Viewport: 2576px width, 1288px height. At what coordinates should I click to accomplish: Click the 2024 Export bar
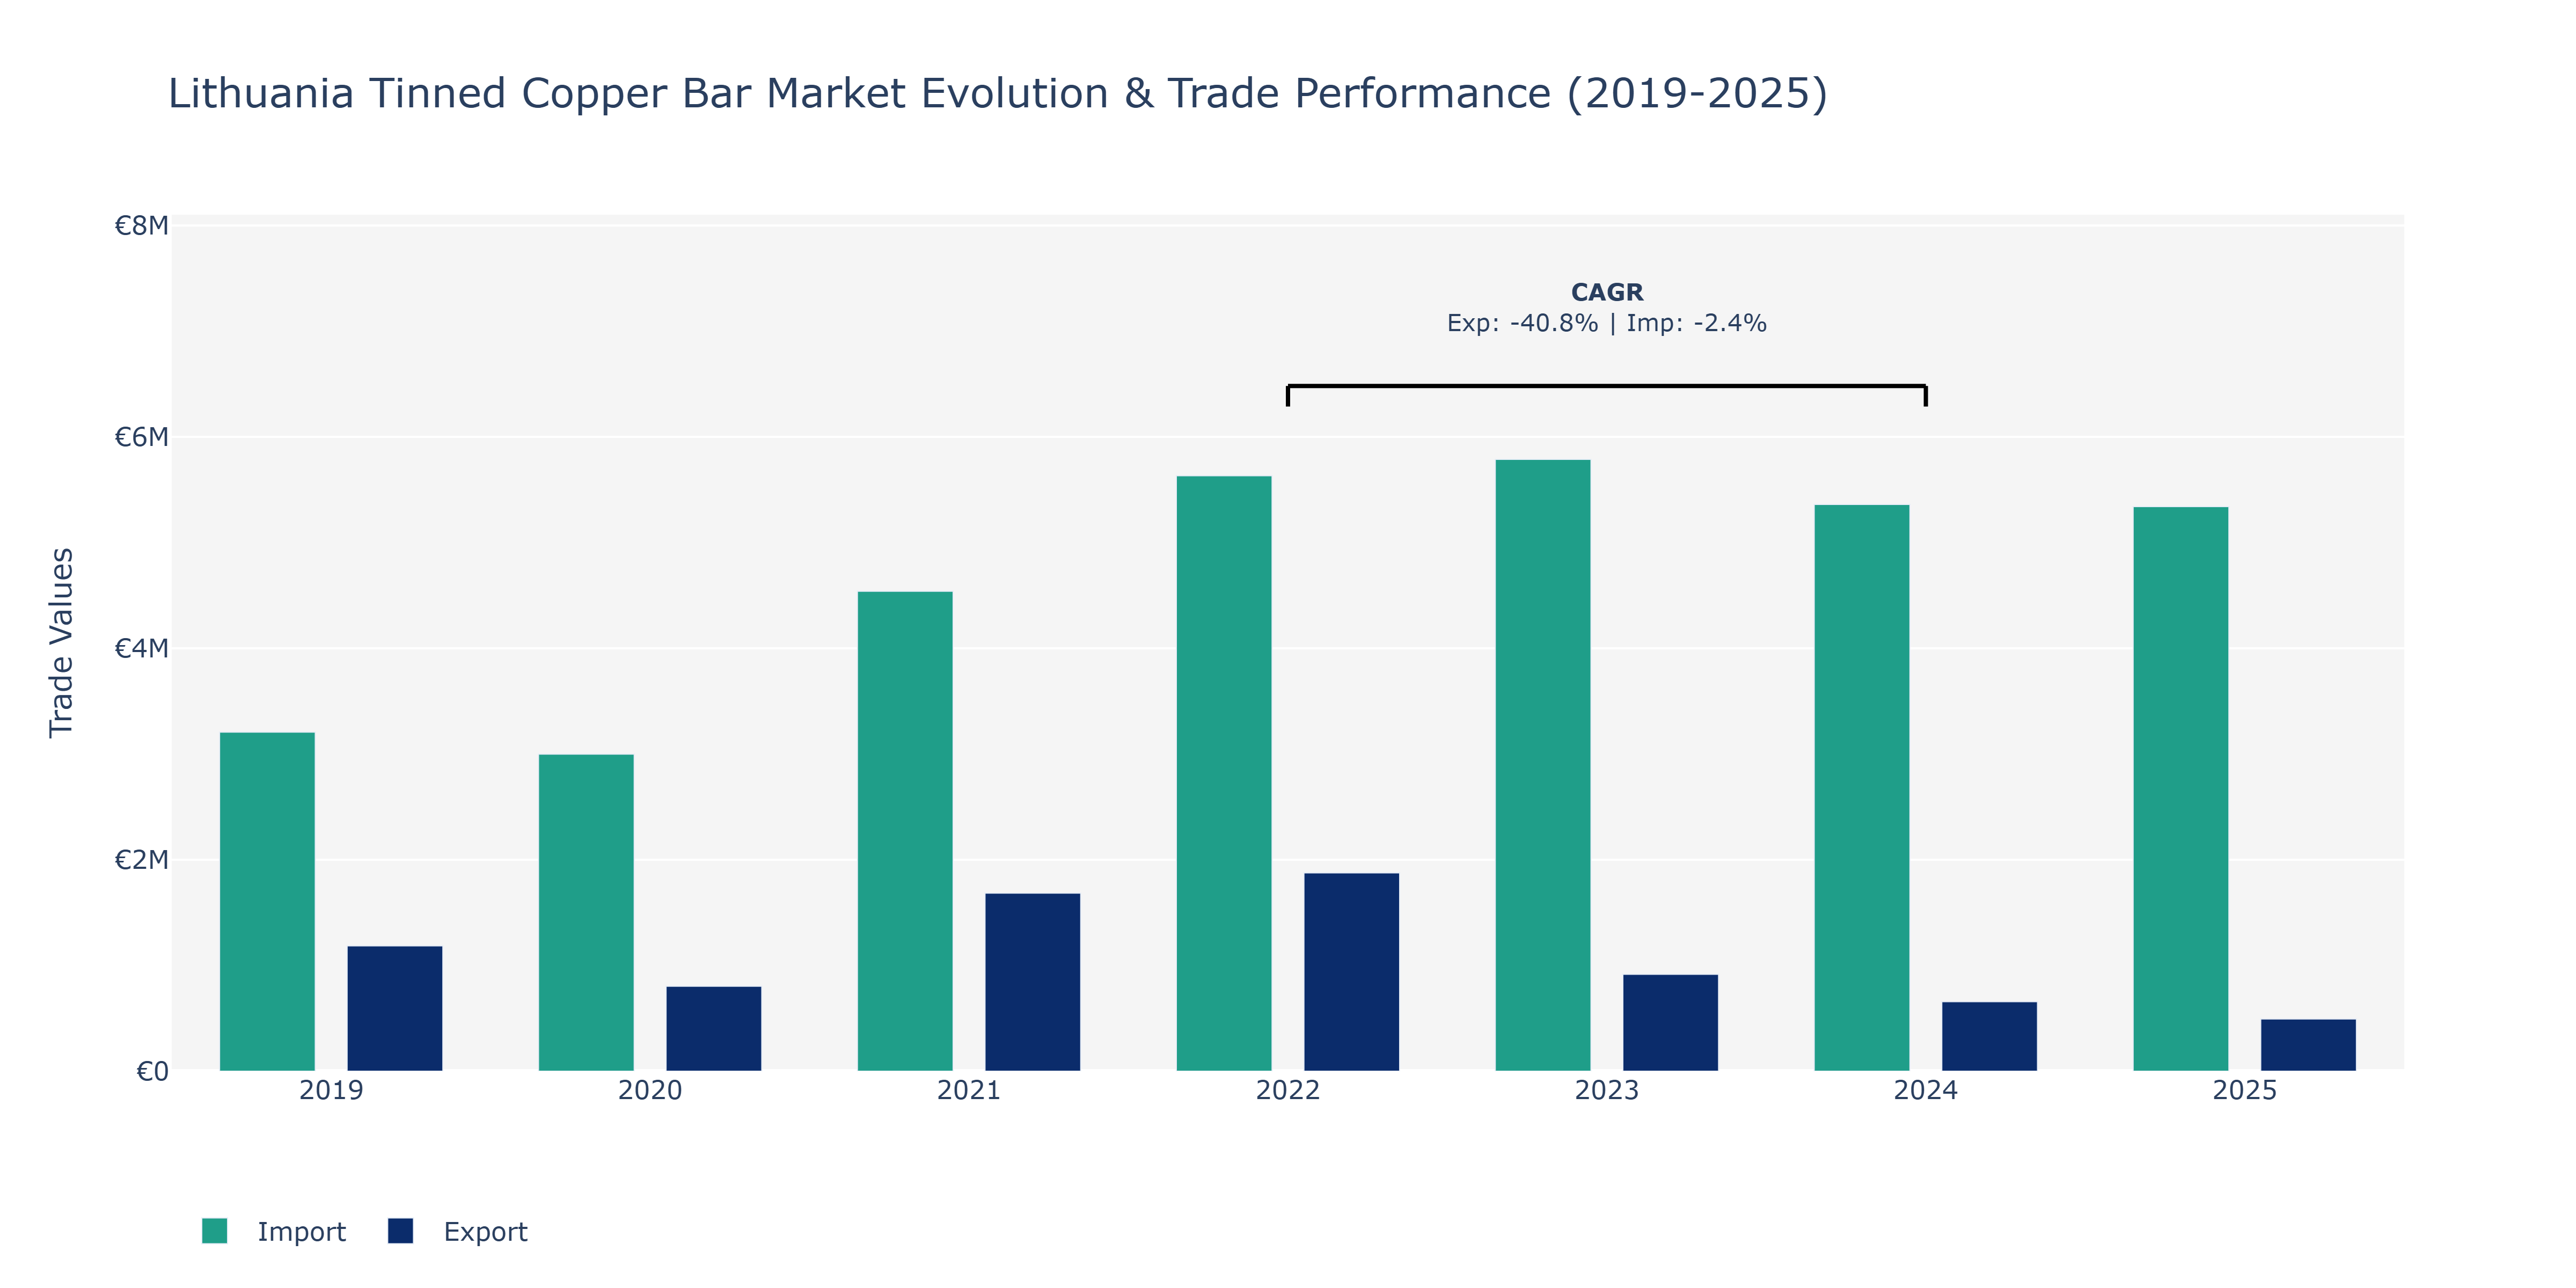coord(1990,1036)
